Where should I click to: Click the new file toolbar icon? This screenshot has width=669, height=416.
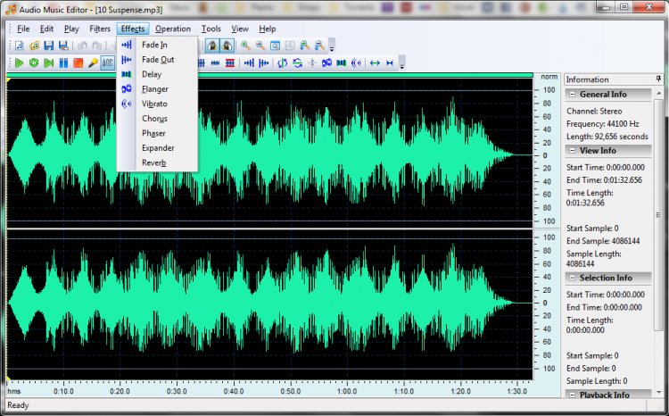(19, 46)
